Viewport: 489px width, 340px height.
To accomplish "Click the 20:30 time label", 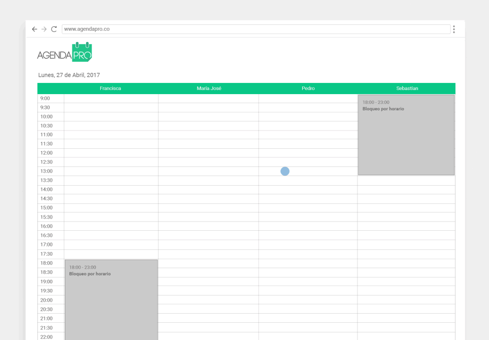I will [x=46, y=310].
